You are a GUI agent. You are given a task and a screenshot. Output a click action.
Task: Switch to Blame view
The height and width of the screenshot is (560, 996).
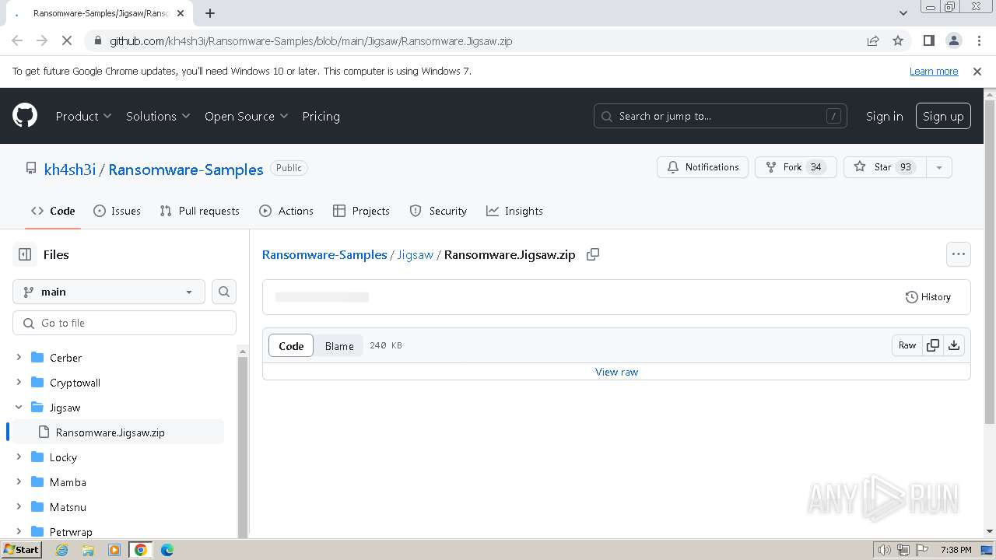[339, 346]
